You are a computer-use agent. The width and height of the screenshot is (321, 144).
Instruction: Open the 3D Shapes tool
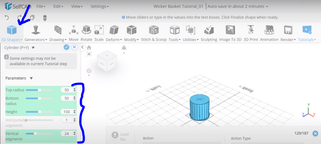(x=12, y=33)
